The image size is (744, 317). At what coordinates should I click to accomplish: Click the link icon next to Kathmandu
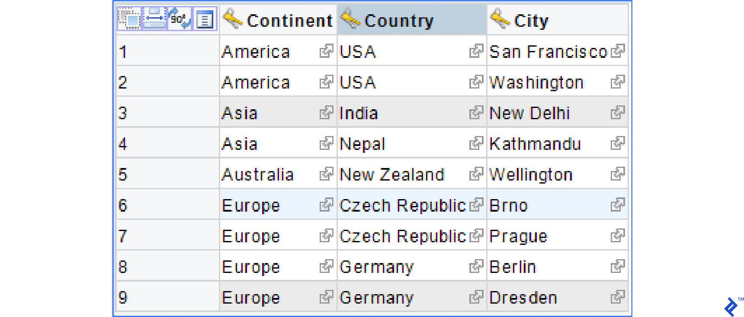pyautogui.click(x=618, y=143)
